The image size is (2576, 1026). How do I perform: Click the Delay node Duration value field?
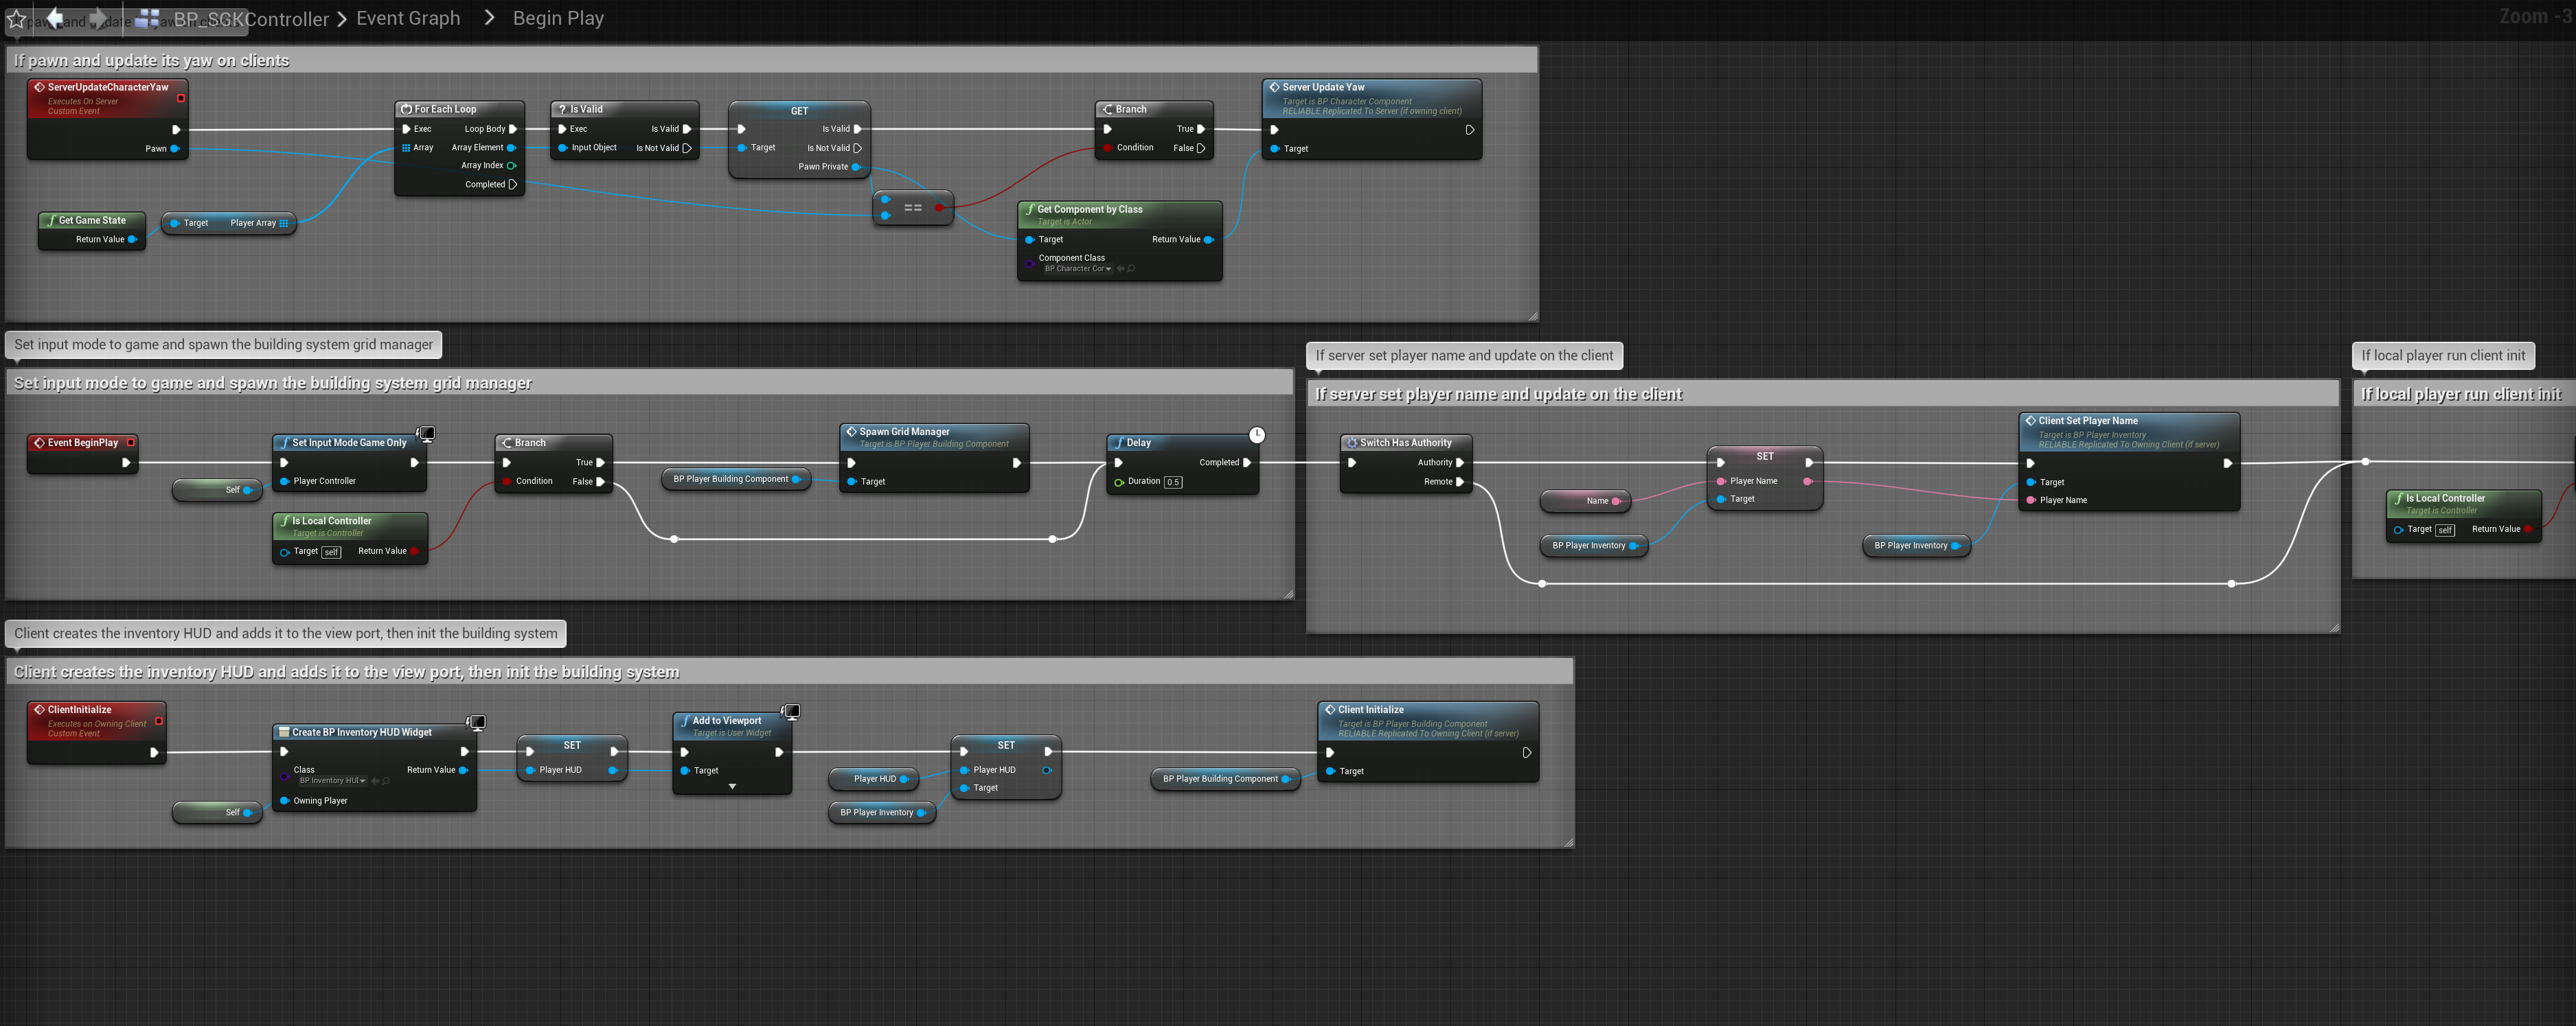(x=1173, y=482)
